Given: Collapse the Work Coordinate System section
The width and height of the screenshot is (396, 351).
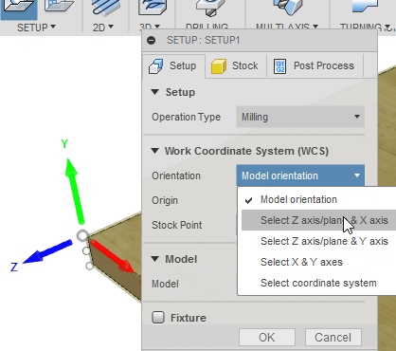Looking at the screenshot, I should (x=154, y=151).
